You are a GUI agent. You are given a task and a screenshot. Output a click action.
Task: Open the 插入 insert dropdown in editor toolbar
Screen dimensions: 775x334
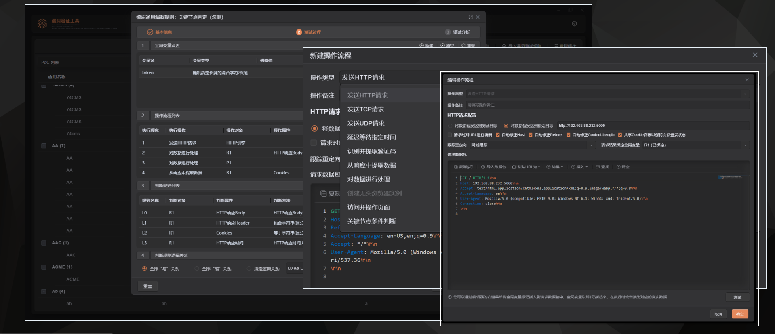[x=579, y=167]
